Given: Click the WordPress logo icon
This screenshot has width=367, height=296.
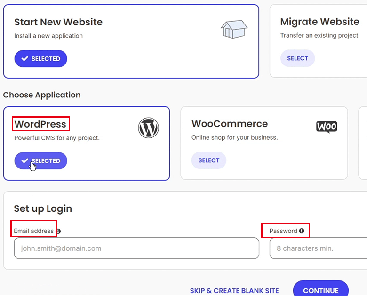Looking at the screenshot, I should (x=148, y=128).
